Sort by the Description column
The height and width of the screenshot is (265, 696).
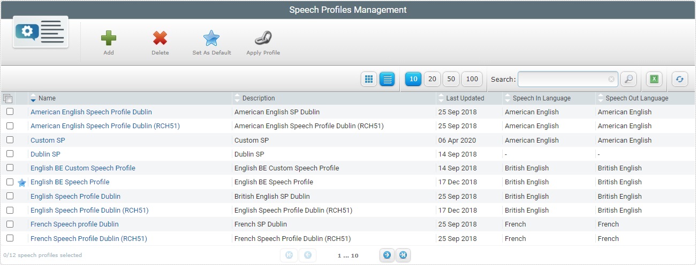259,98
